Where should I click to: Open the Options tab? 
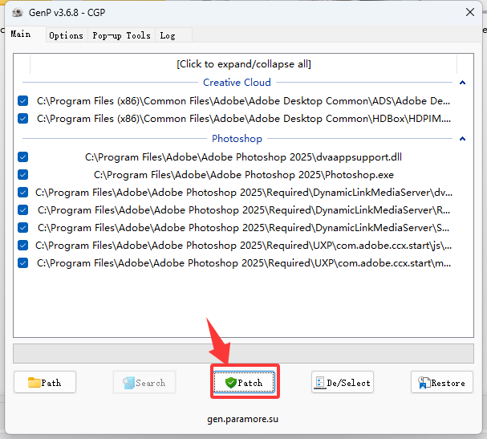pos(66,36)
